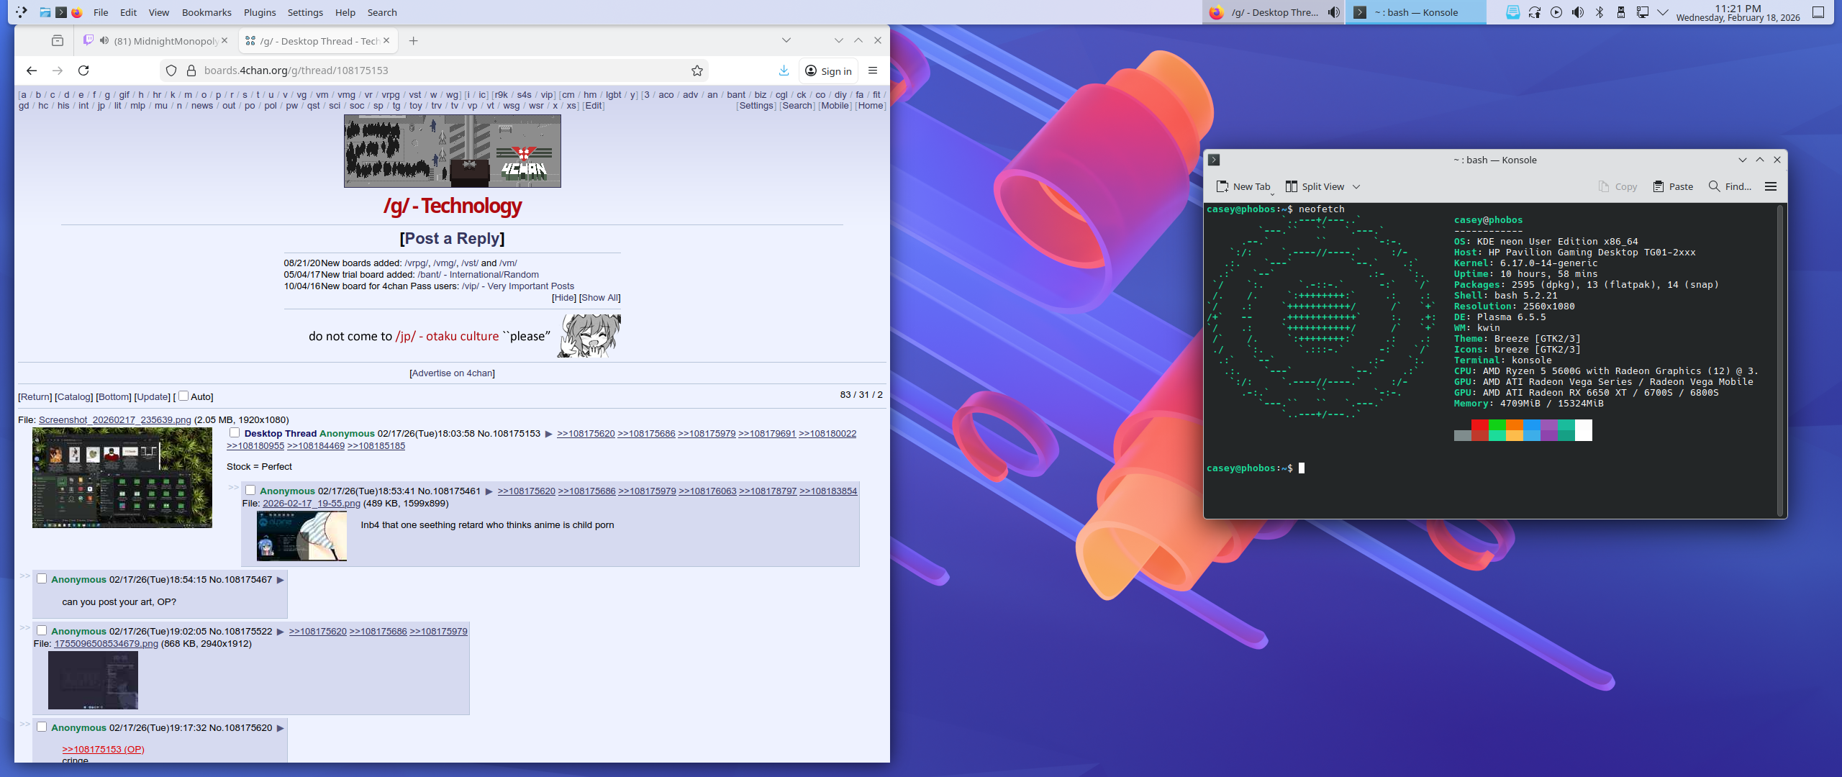The width and height of the screenshot is (1842, 777).
Task: Bookmark this page with the star icon
Action: click(697, 71)
